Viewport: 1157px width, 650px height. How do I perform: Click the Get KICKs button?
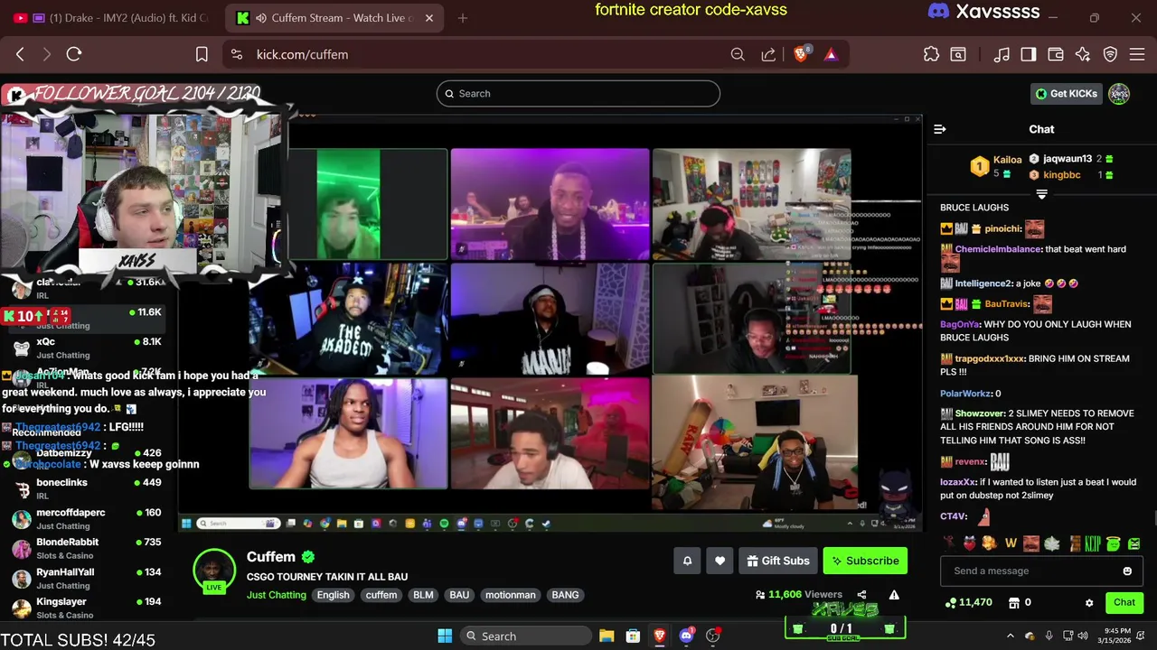[x=1067, y=94]
